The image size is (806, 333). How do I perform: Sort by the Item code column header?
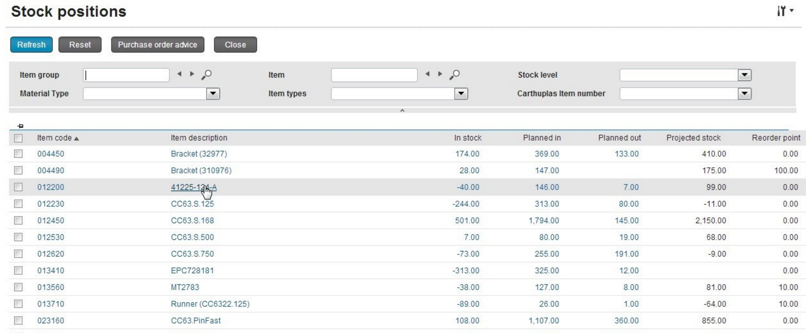(x=54, y=138)
